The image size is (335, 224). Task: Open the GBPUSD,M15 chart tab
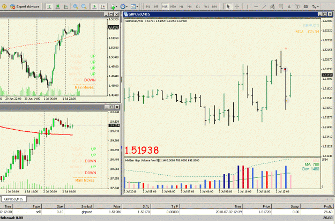tap(14, 199)
